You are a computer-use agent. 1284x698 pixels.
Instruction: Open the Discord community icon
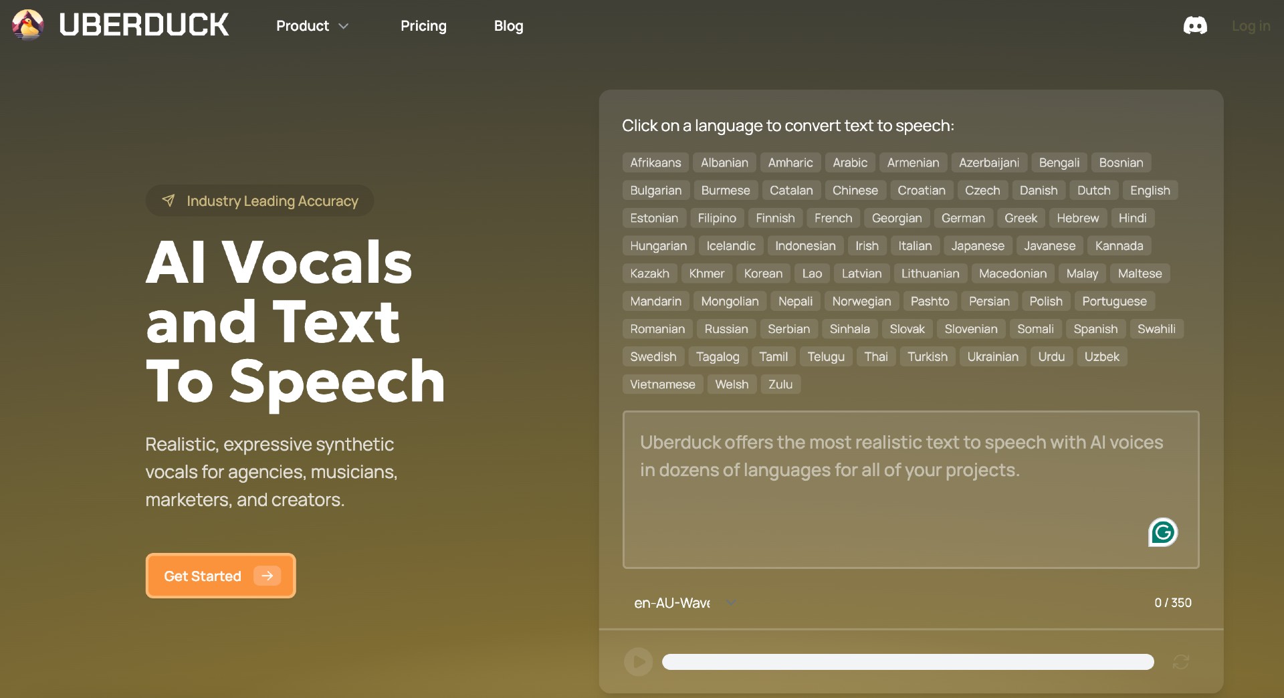pyautogui.click(x=1195, y=26)
